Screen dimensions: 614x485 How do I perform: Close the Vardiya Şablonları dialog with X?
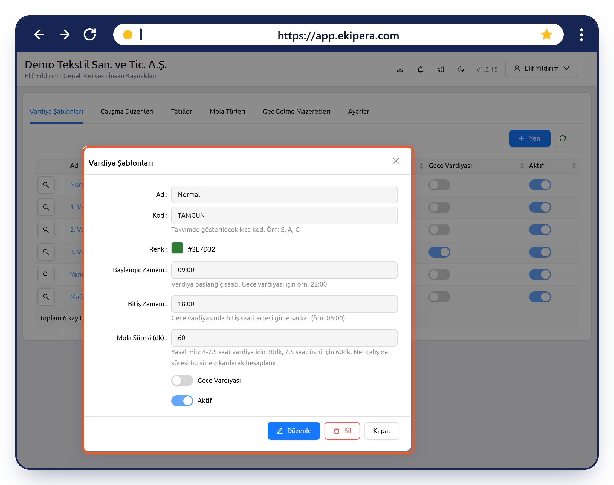(396, 161)
